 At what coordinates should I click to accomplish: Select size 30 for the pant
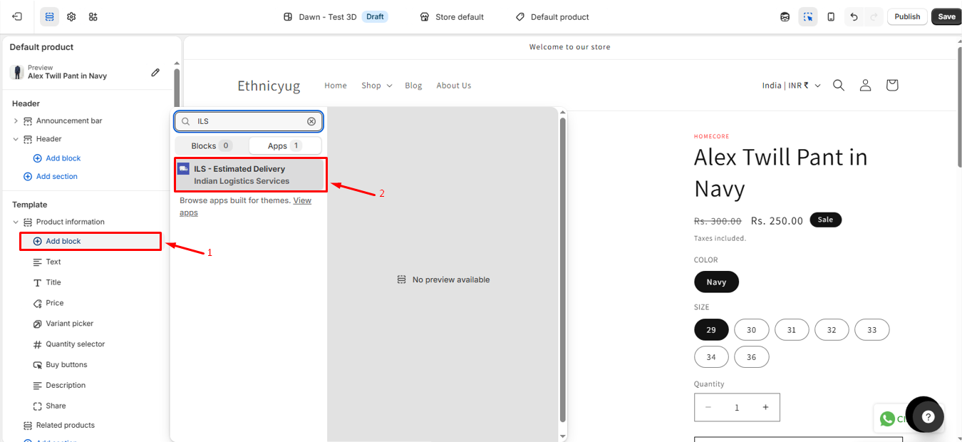click(751, 329)
